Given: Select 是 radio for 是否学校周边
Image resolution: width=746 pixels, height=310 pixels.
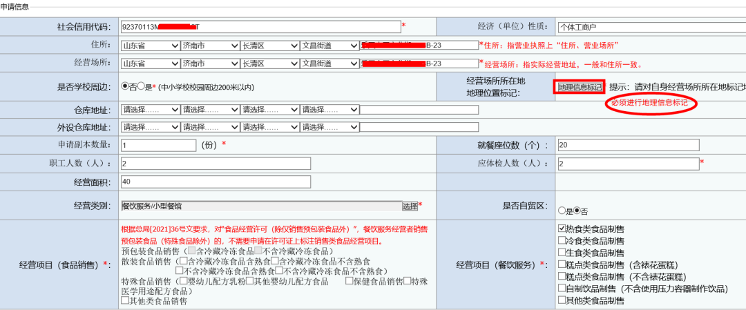Looking at the screenshot, I should [141, 87].
